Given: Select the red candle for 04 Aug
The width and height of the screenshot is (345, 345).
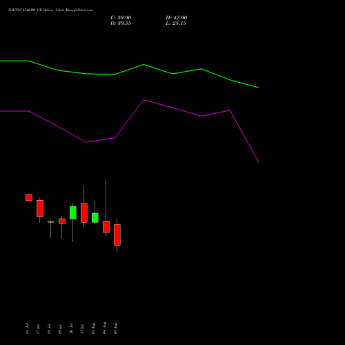Looking at the screenshot, I should tap(106, 227).
